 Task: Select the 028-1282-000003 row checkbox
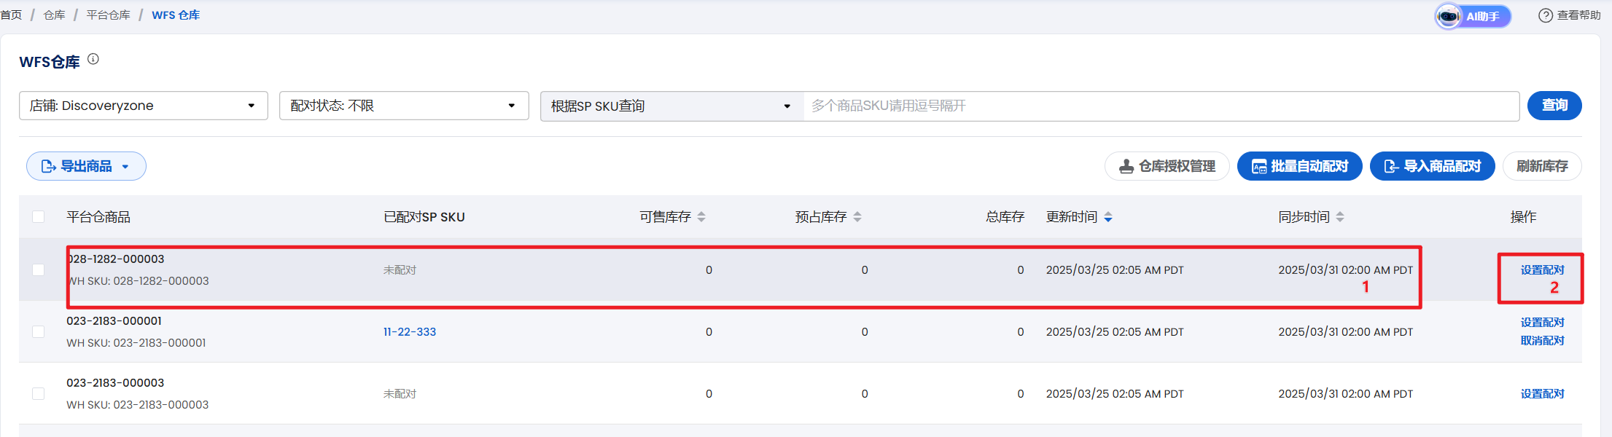[x=39, y=269]
